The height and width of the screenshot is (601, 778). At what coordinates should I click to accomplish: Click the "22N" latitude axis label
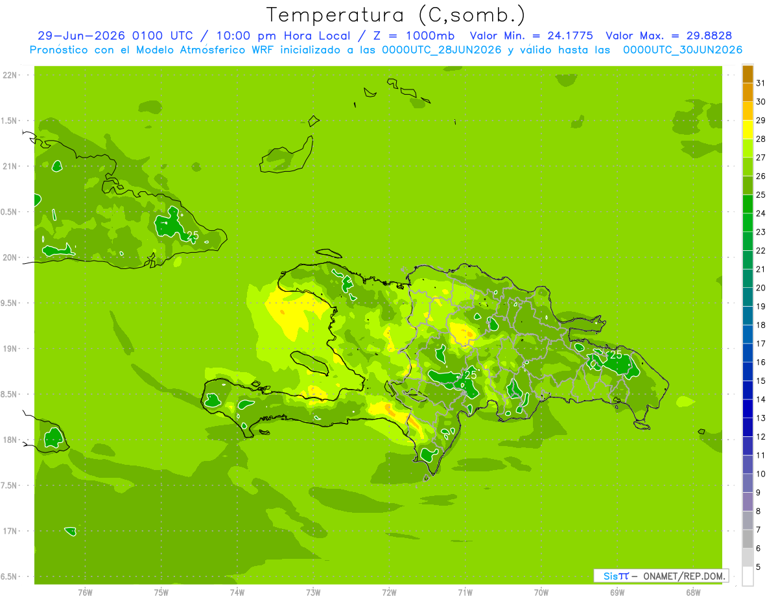10,75
